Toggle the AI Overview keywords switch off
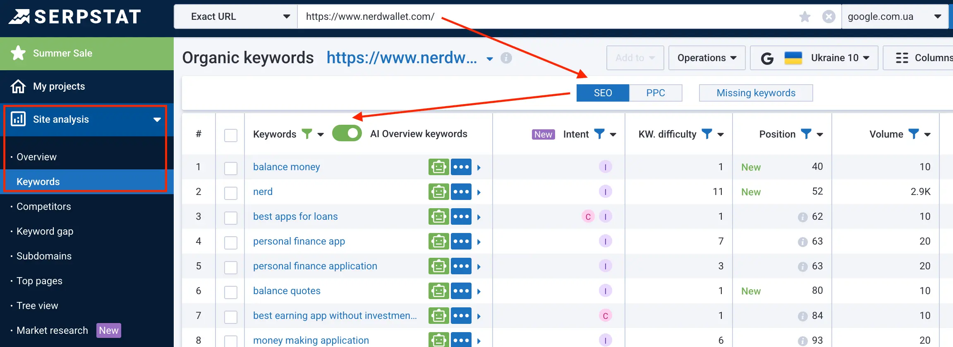The image size is (953, 347). click(347, 133)
